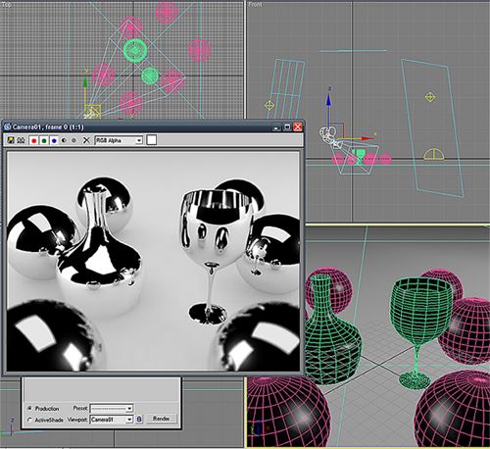The height and width of the screenshot is (449, 490).
Task: Click the right yellow light marker in Front viewport
Action: (430, 97)
